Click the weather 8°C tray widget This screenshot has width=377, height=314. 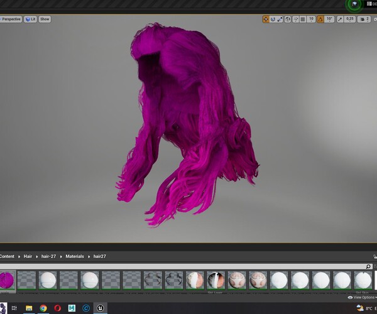coord(365,308)
